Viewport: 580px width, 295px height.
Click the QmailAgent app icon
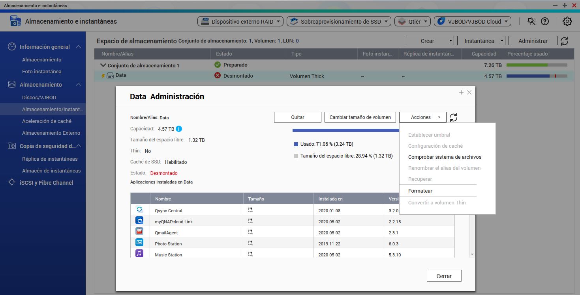point(139,232)
